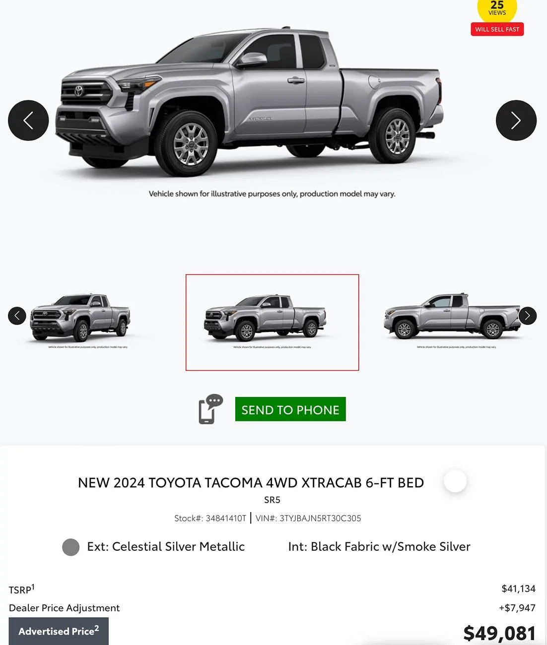Click the phone message icon
This screenshot has height=645, width=547.
pos(210,409)
